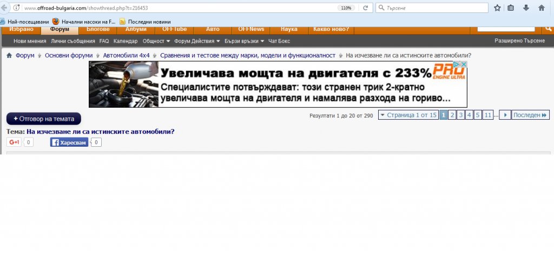Reload the page with the refresh icon
554x254 pixels.
(x=365, y=8)
